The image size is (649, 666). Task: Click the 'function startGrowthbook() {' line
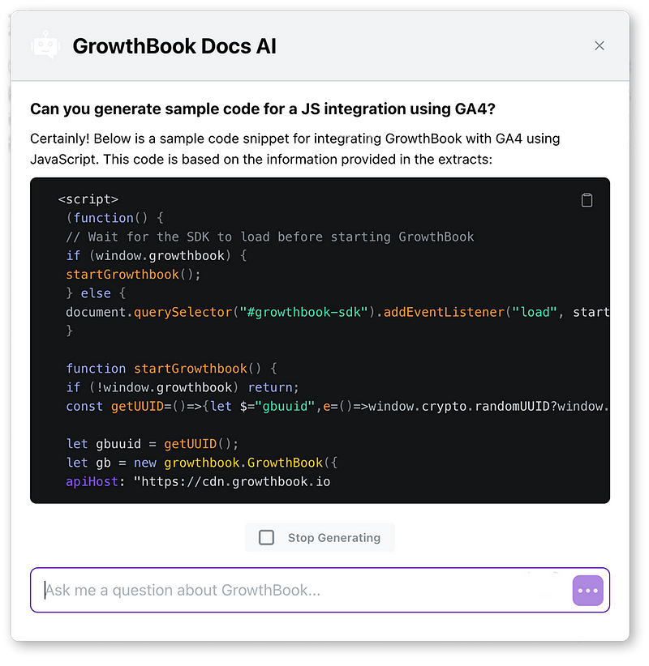[172, 369]
